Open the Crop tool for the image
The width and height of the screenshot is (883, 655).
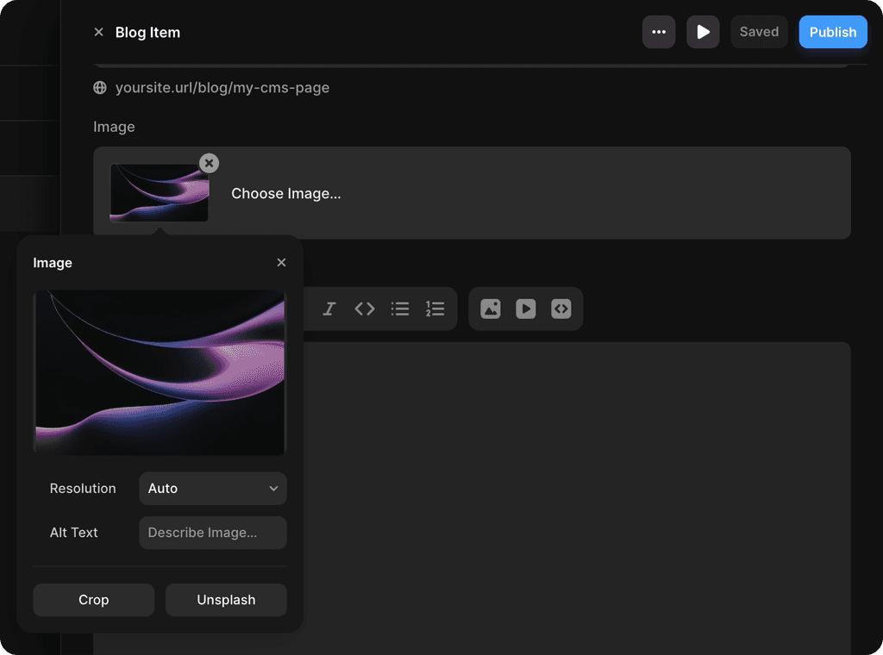tap(93, 600)
